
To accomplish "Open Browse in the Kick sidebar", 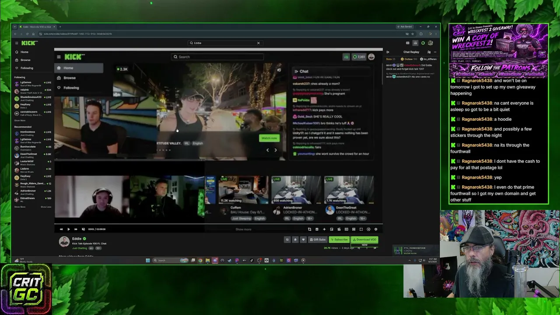I will pyautogui.click(x=25, y=60).
